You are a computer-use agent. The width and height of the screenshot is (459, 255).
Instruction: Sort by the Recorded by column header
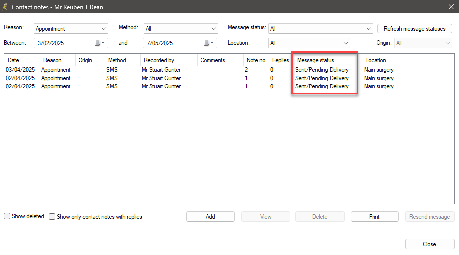[159, 60]
